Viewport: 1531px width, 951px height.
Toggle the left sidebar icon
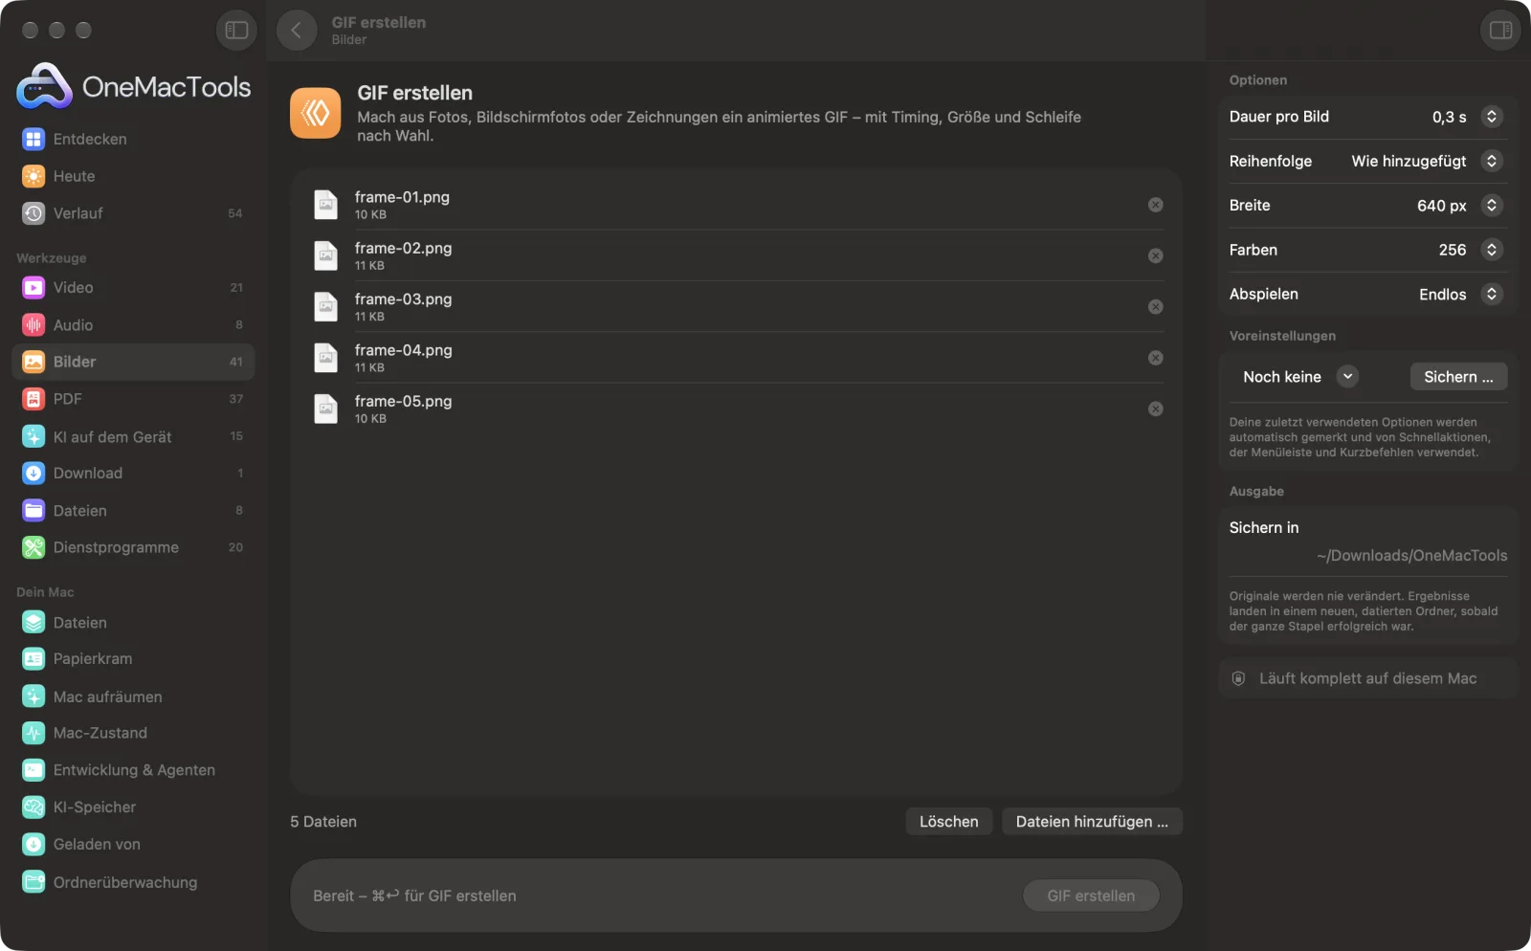click(236, 31)
